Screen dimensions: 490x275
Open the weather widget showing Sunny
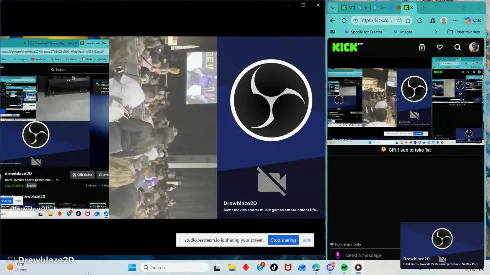coord(17,267)
